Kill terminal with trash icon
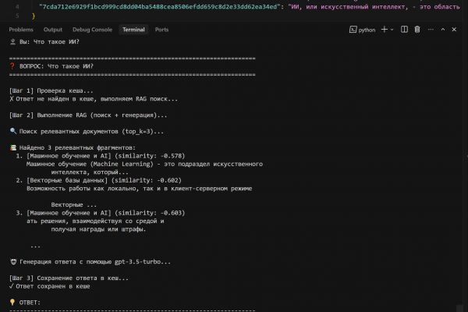 417,30
